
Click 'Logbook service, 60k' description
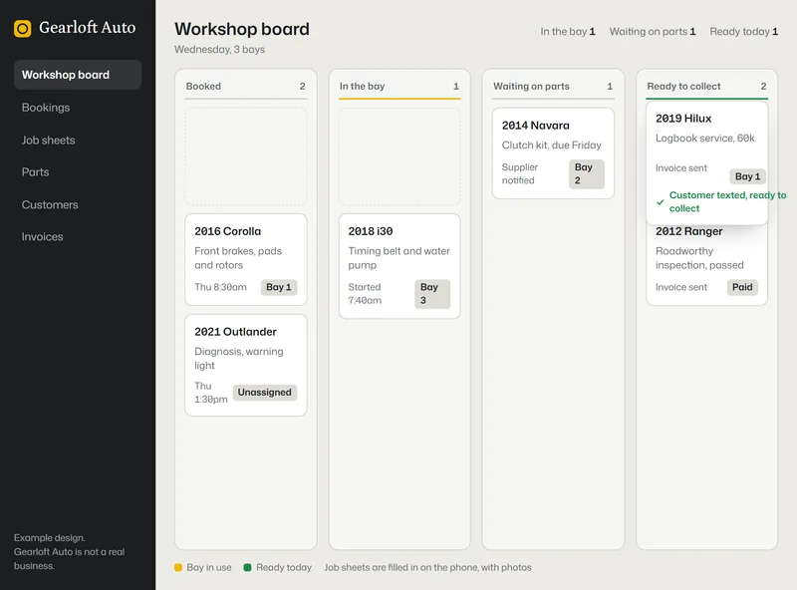coord(705,138)
